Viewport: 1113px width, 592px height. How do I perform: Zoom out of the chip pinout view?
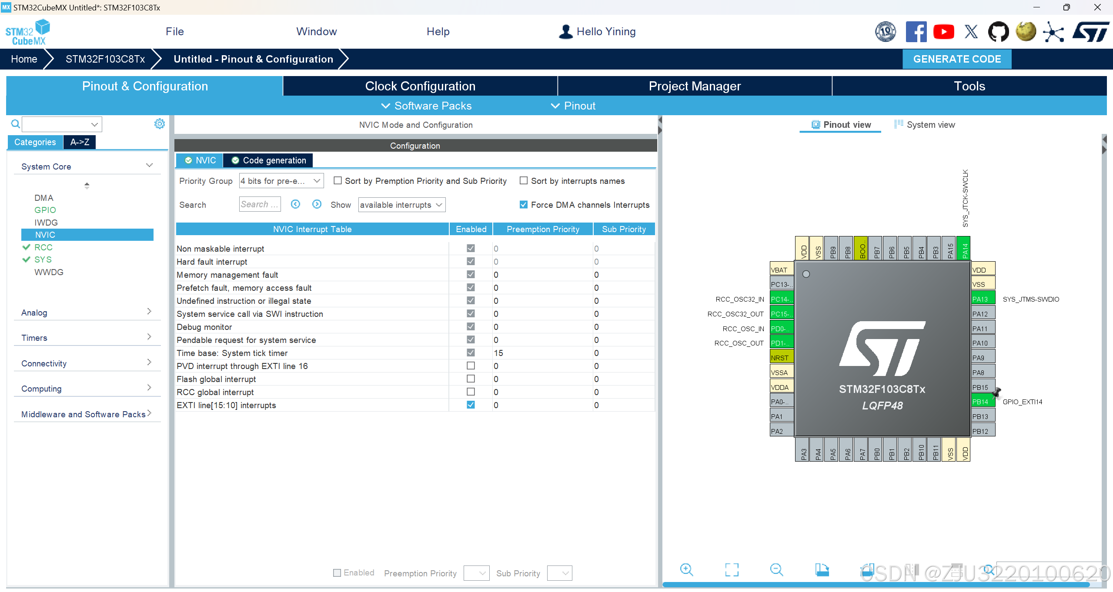click(x=776, y=569)
